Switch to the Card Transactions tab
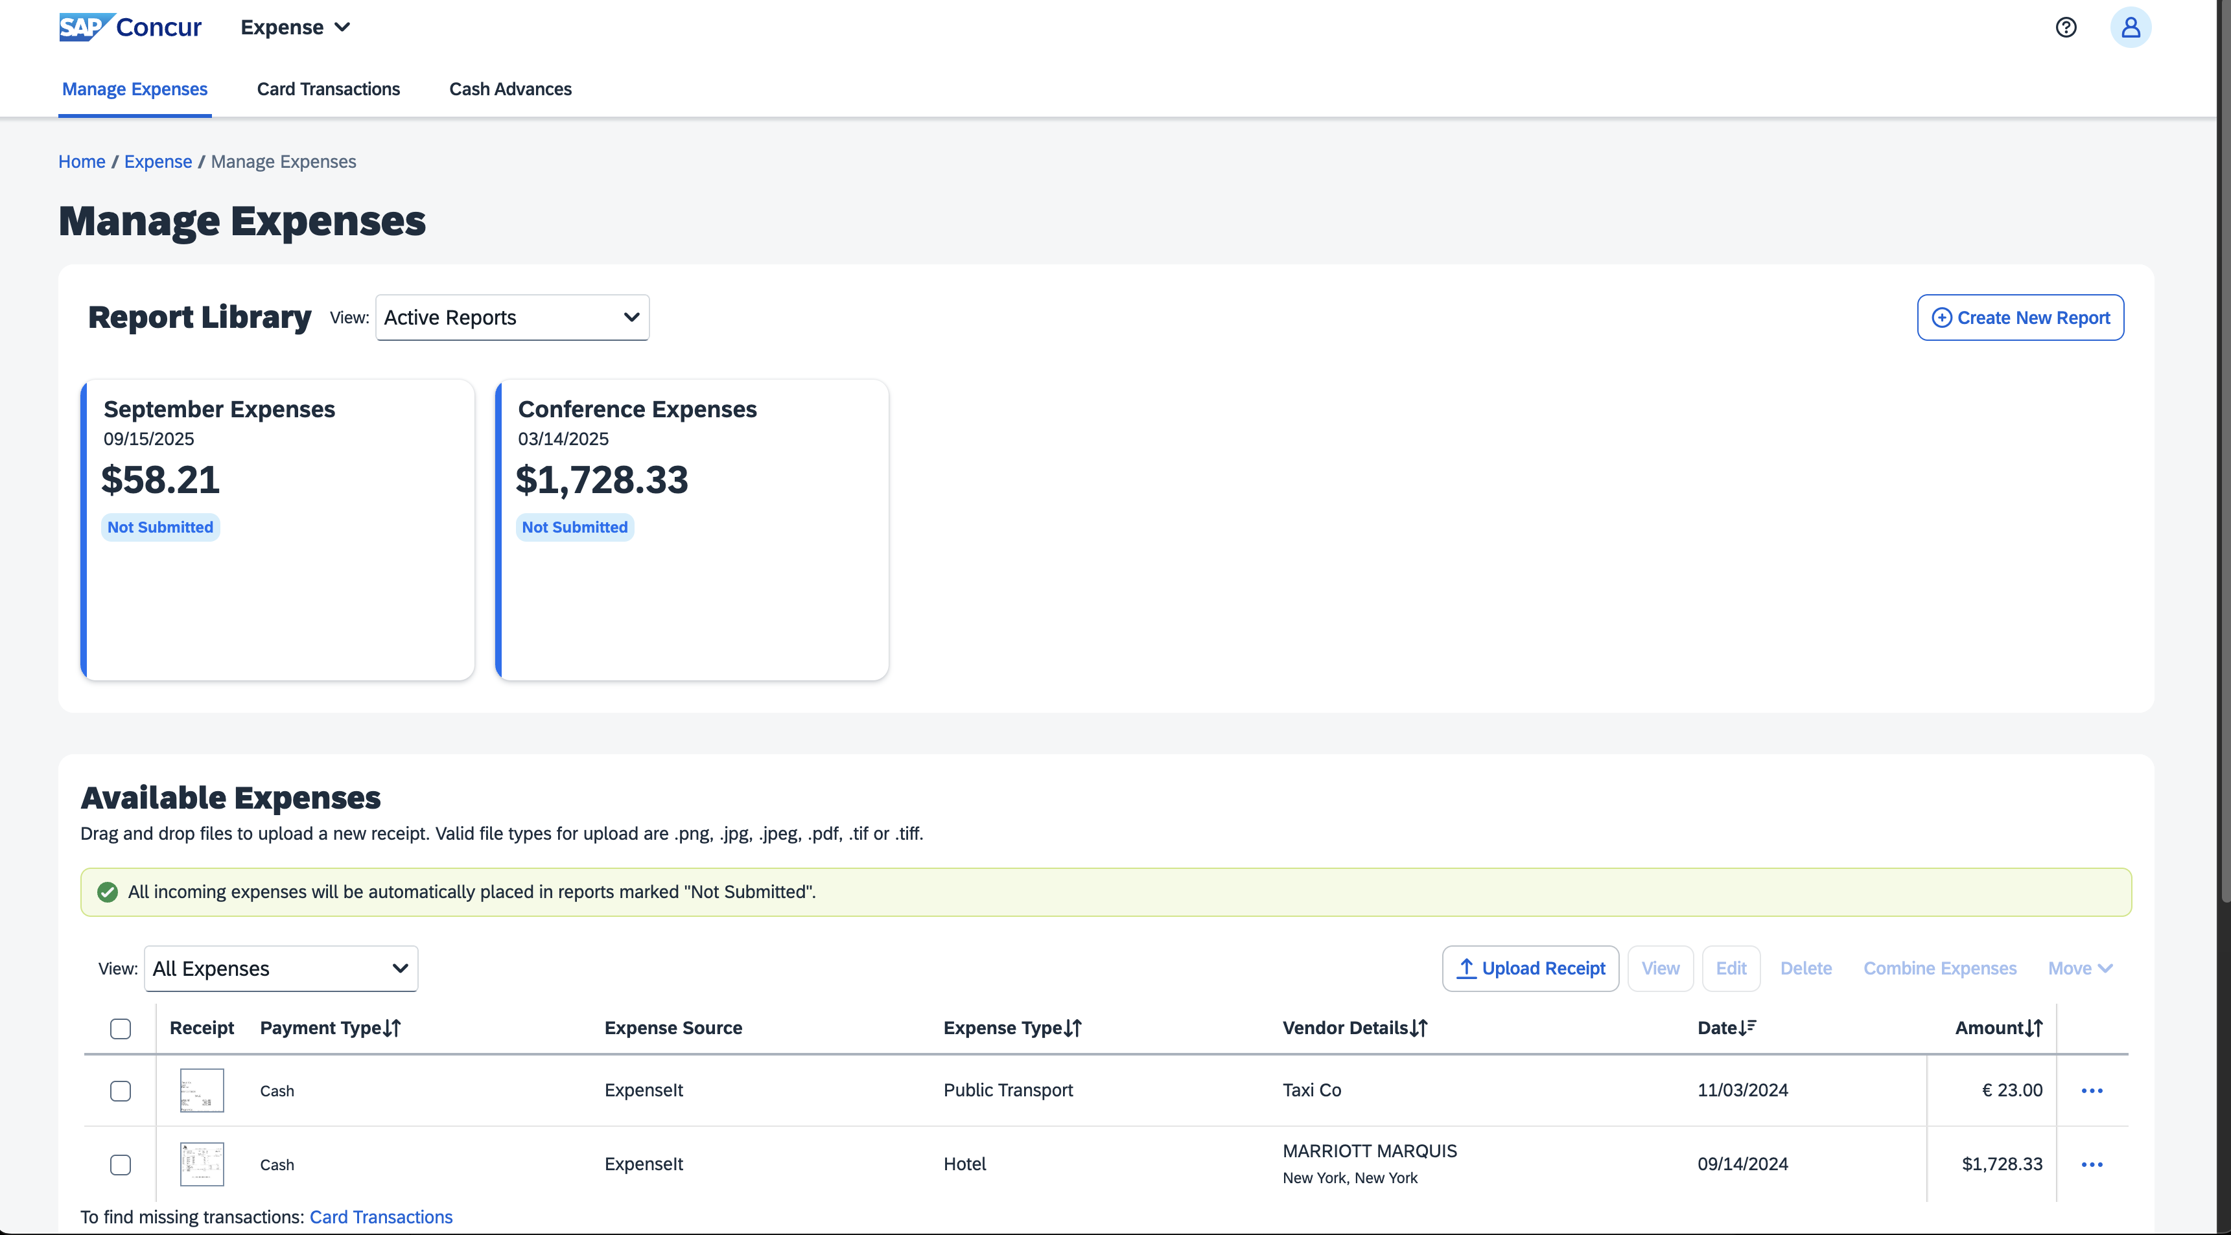Viewport: 2231px width, 1235px height. [x=328, y=89]
